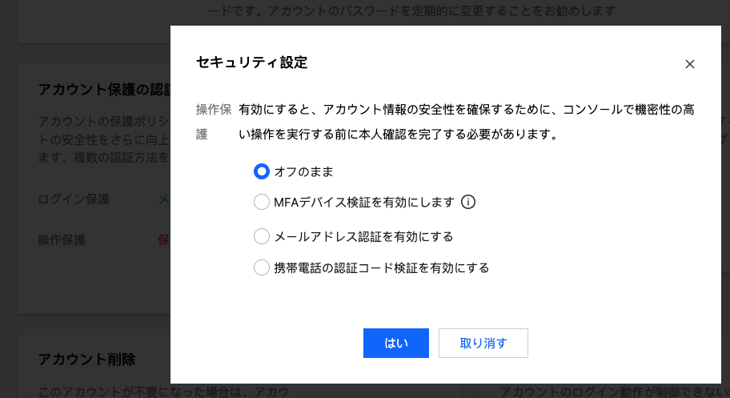Image resolution: width=730 pixels, height=398 pixels.
Task: Click the info icon beside MFAデバイス検証
Action: coord(469,203)
